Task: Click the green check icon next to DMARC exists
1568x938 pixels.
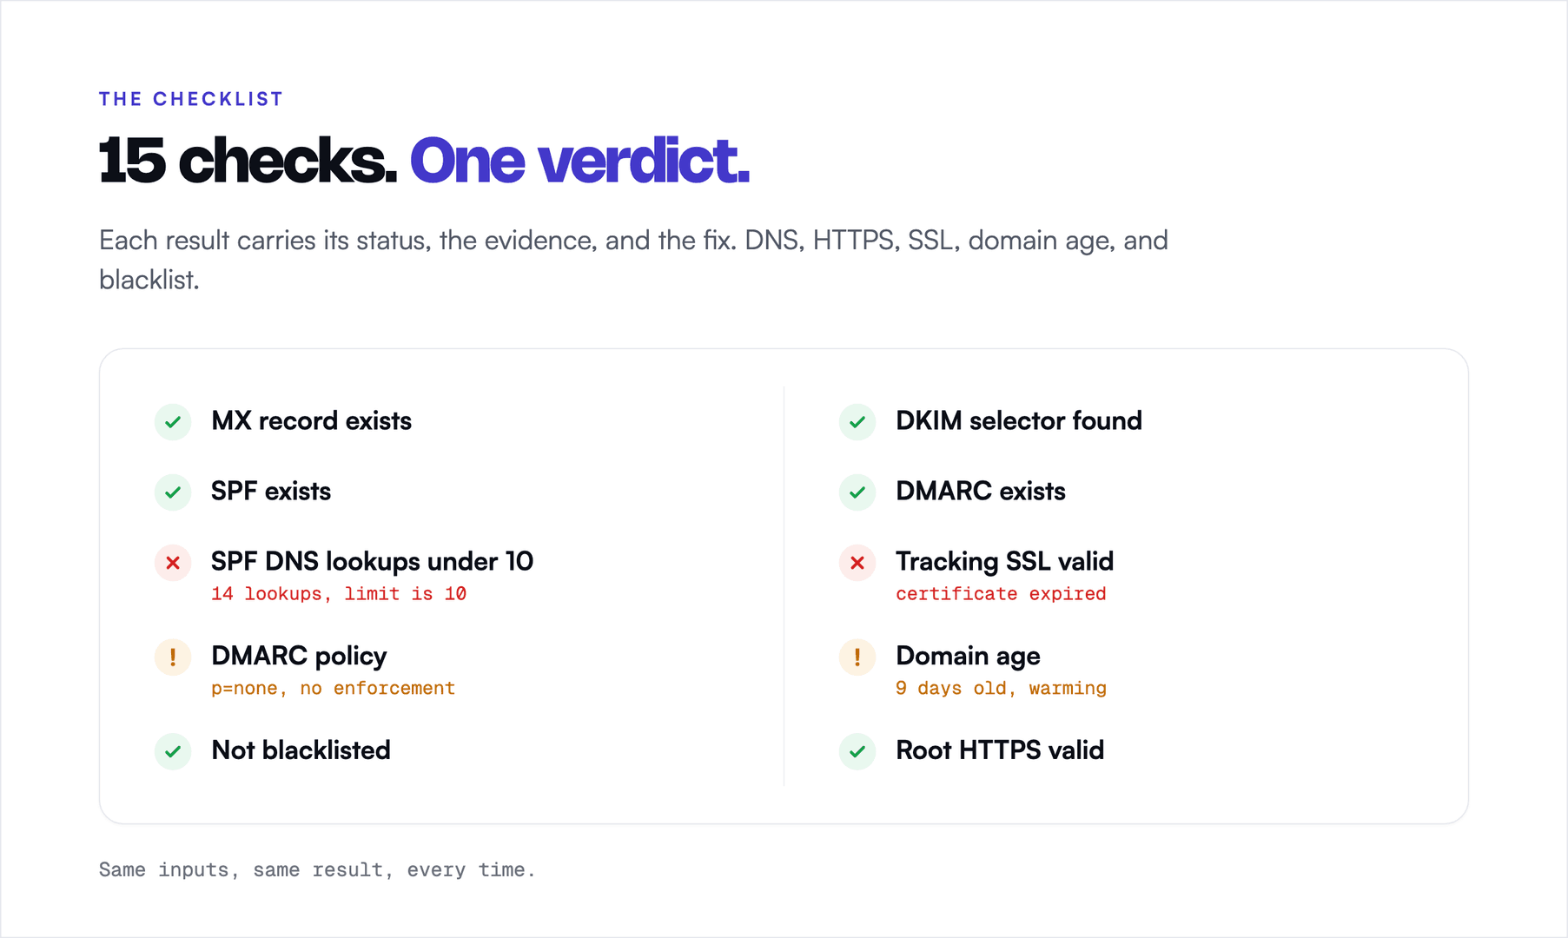Action: pyautogui.click(x=857, y=492)
